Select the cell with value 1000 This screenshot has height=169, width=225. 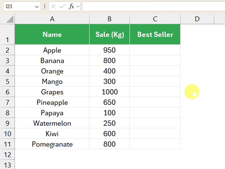[x=110, y=92]
